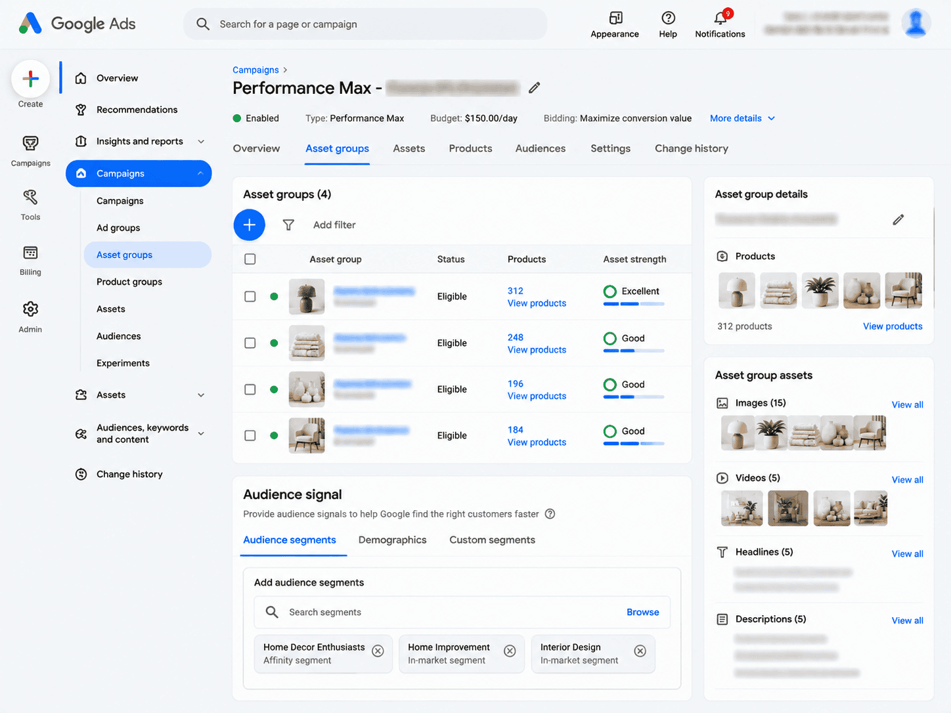
Task: Expand the More details dropdown
Action: (x=743, y=118)
